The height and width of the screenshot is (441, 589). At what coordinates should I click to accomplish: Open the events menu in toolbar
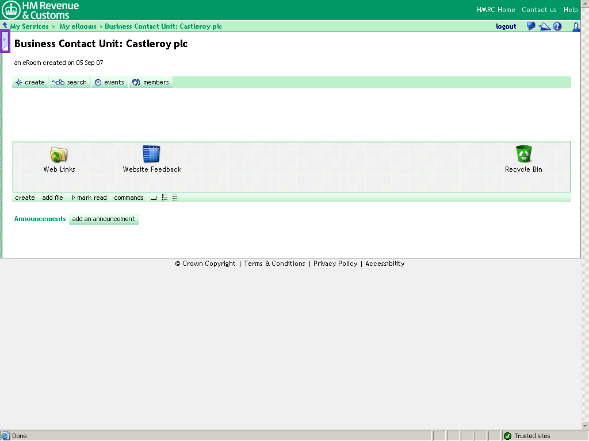point(109,82)
